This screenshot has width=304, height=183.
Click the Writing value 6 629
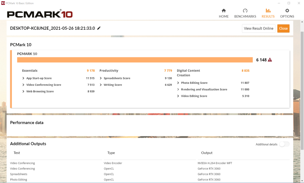[x=168, y=85]
